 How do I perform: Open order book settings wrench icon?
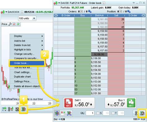142,113
